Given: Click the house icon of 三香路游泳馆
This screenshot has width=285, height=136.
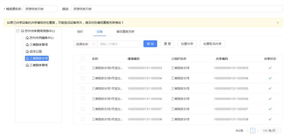Looking at the screenshot, I should click(27, 58).
